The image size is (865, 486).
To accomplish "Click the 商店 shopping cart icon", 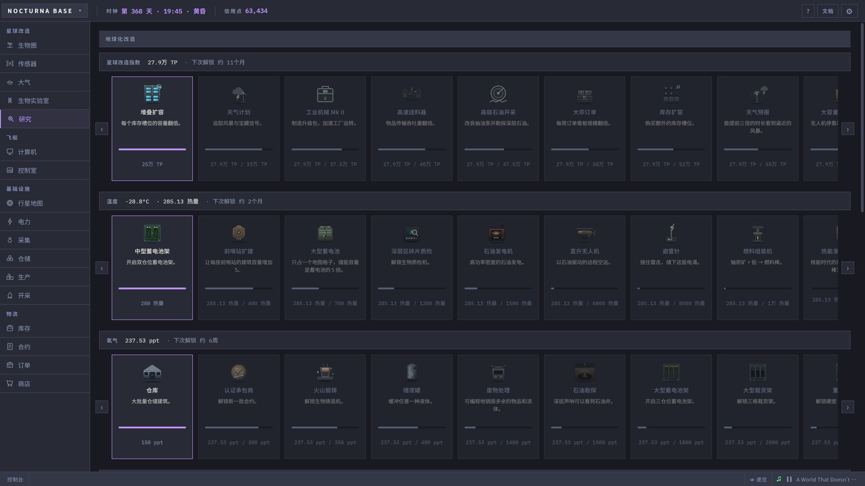I will [10, 384].
